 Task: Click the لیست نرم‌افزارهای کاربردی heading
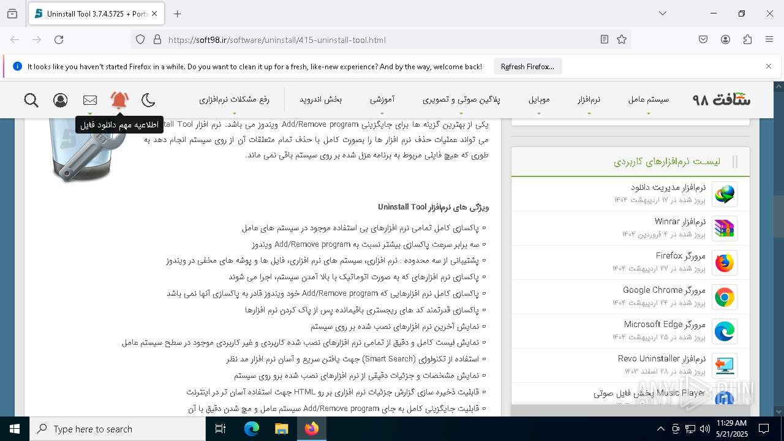tap(666, 162)
